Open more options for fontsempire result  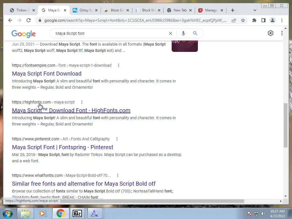(119, 65)
